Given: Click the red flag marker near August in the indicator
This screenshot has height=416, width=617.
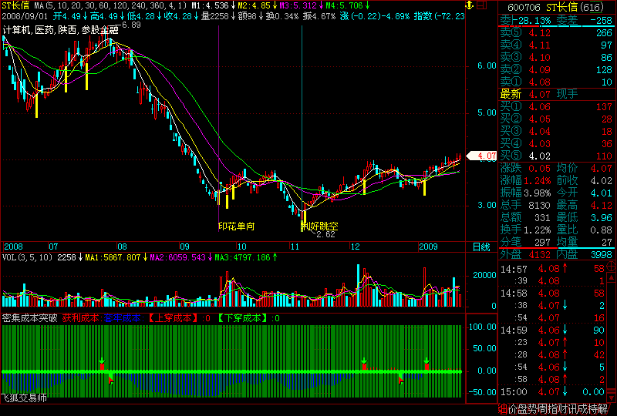Looking at the screenshot, I should (111, 380).
